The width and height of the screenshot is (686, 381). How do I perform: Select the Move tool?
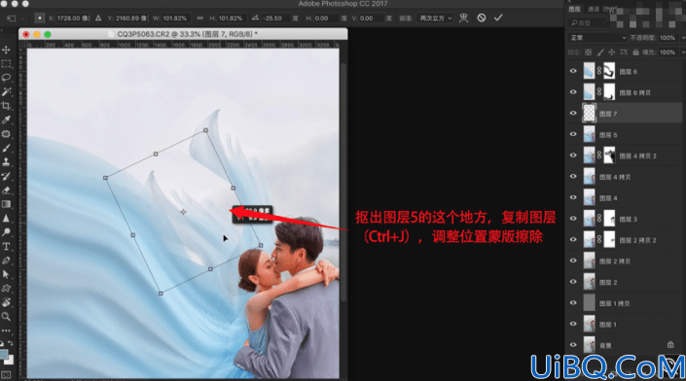pyautogui.click(x=6, y=50)
